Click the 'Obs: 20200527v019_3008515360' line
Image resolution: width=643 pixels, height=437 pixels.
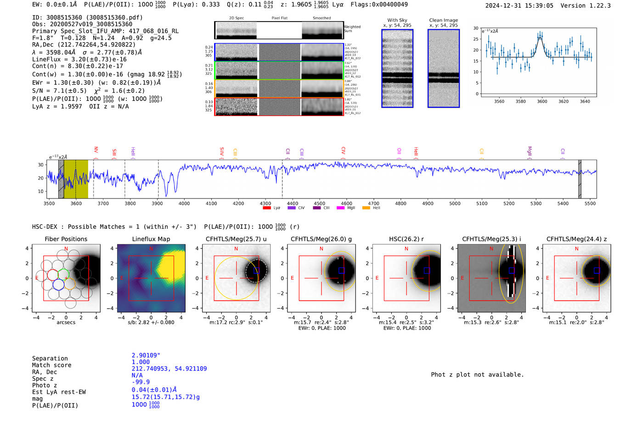tap(82, 24)
